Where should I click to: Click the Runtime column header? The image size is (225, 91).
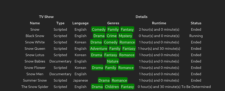pyautogui.click(x=159, y=23)
